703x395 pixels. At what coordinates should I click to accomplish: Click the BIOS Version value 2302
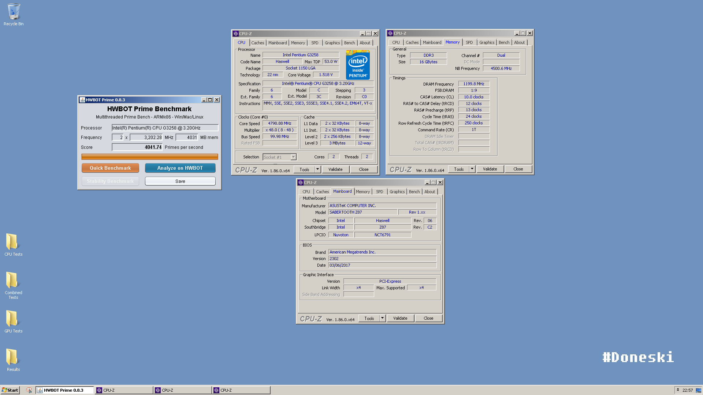click(x=382, y=259)
